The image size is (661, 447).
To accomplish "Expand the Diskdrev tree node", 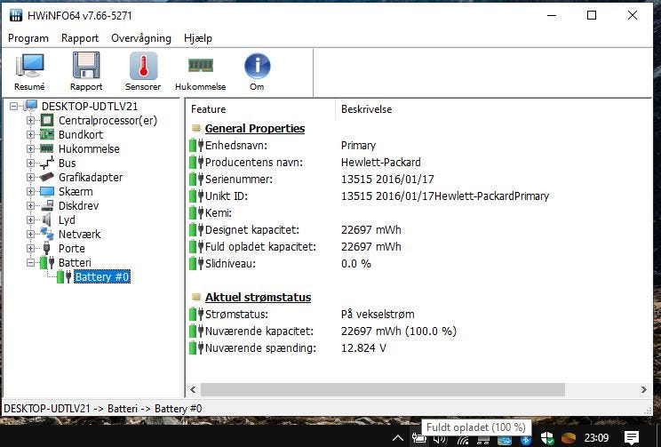I will [x=30, y=205].
